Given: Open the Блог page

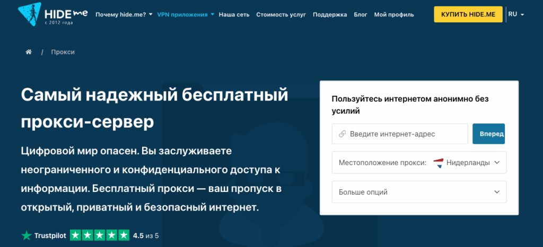Looking at the screenshot, I should click(361, 15).
